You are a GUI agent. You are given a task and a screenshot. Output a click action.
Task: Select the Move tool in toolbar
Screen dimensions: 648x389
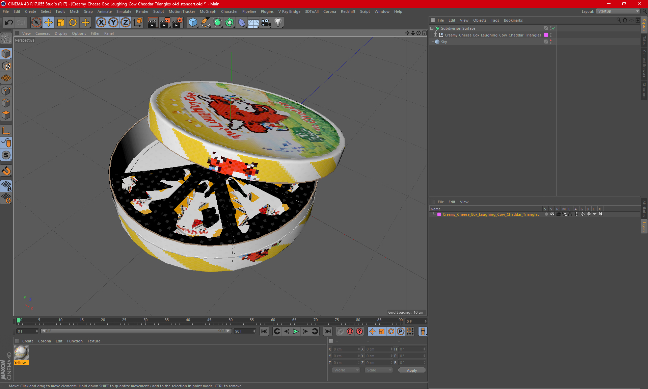pos(49,23)
